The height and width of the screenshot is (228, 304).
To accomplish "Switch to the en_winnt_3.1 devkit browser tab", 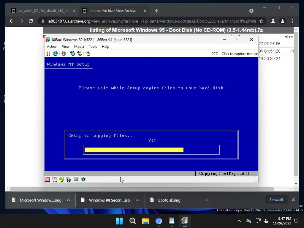I will pyautogui.click(x=43, y=11).
